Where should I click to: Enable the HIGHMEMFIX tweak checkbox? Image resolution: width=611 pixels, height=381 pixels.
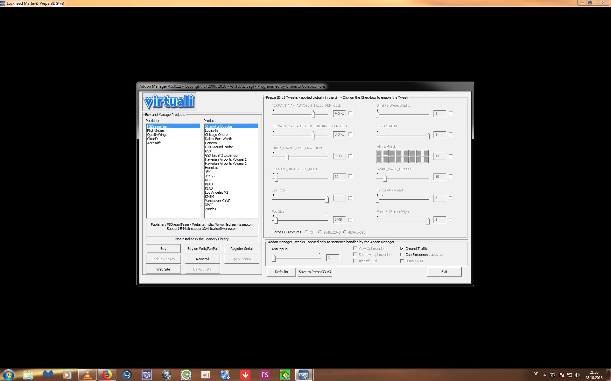pos(450,134)
